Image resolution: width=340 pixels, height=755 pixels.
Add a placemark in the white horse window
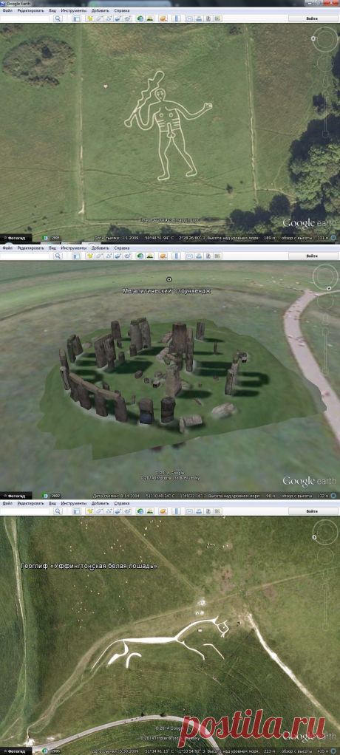[x=89, y=510]
